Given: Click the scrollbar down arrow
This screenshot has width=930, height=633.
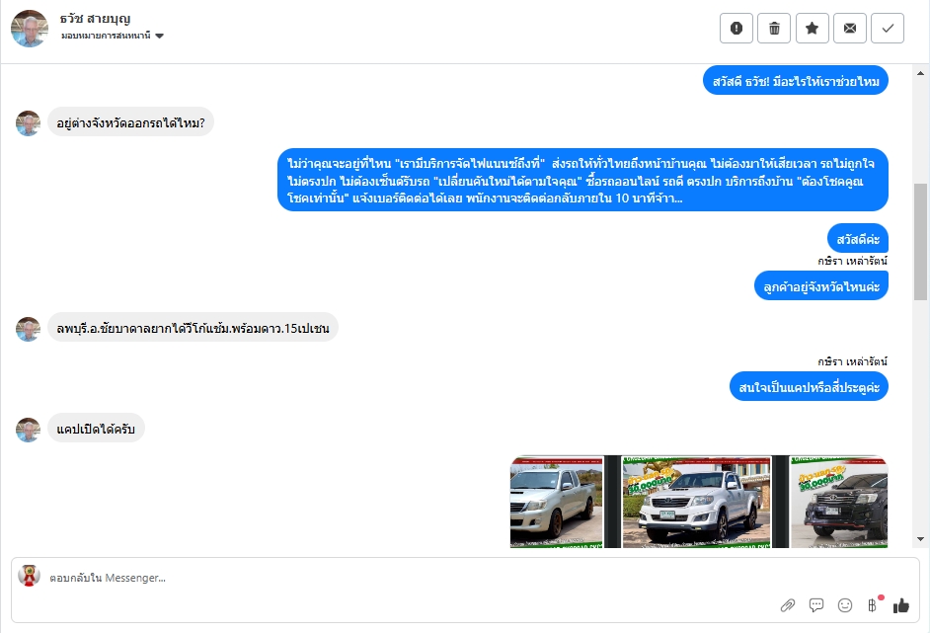Looking at the screenshot, I should click(x=920, y=538).
